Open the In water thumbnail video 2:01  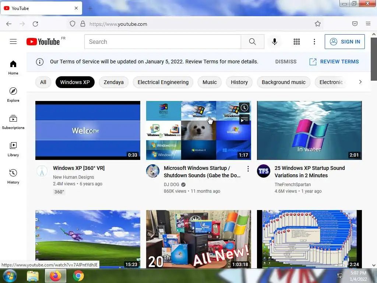pyautogui.click(x=309, y=130)
